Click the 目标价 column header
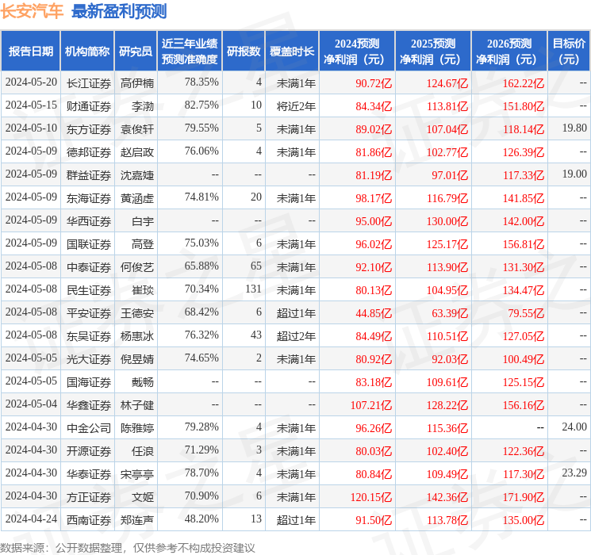 569,51
